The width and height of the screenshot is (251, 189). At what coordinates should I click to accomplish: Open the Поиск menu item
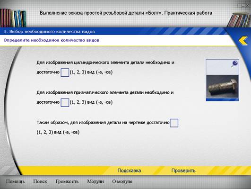point(40,181)
